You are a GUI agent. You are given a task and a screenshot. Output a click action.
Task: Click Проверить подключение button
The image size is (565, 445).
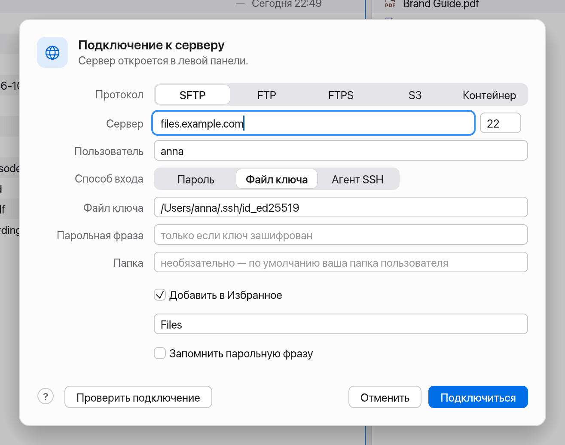point(138,397)
